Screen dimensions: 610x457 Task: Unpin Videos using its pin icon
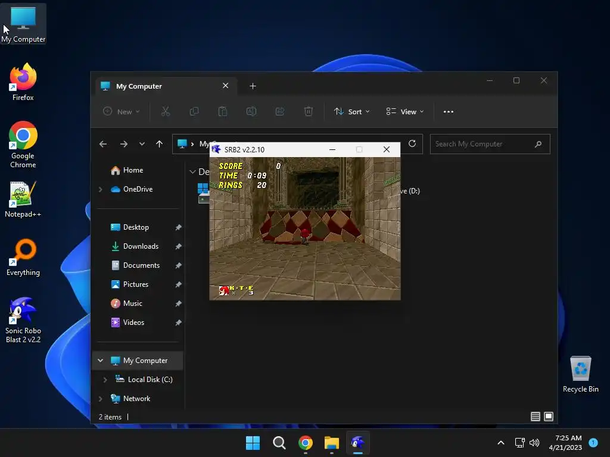coord(178,323)
